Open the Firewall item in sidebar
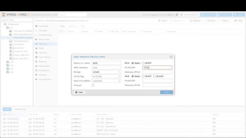The height and width of the screenshot is (138, 246). (45, 75)
